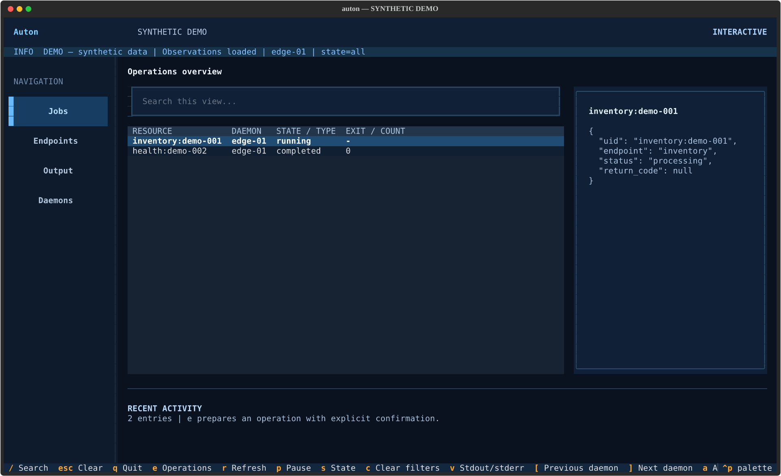Select the inventory:demo-001 row
781x476 pixels.
[345, 141]
